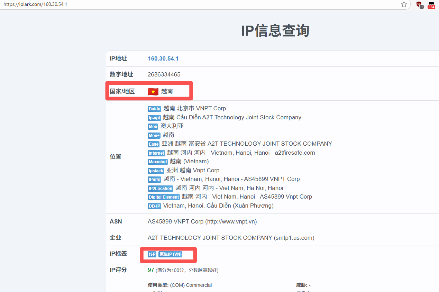Click the bookmark star icon
The image size is (439, 292).
click(404, 4)
